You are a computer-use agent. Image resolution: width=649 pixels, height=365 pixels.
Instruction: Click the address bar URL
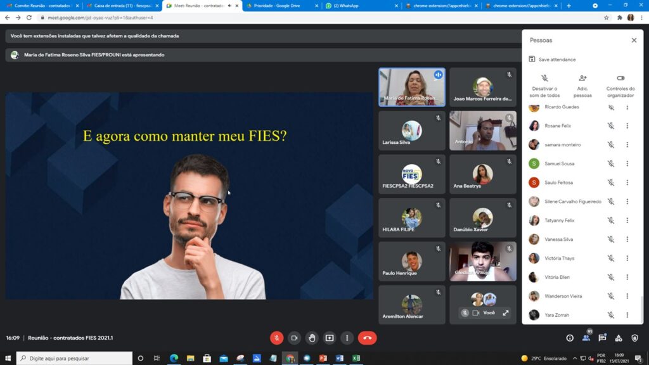pyautogui.click(x=101, y=18)
